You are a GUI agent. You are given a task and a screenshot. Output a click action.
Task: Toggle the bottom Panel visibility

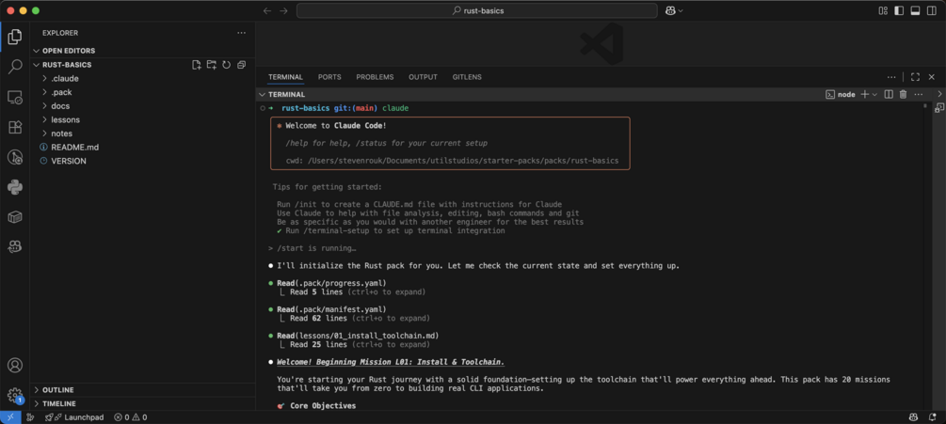[915, 11]
